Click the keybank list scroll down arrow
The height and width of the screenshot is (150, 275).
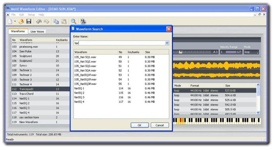click(258, 112)
